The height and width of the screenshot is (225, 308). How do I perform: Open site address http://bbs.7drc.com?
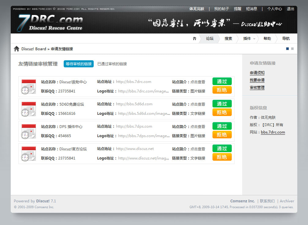click(133, 82)
